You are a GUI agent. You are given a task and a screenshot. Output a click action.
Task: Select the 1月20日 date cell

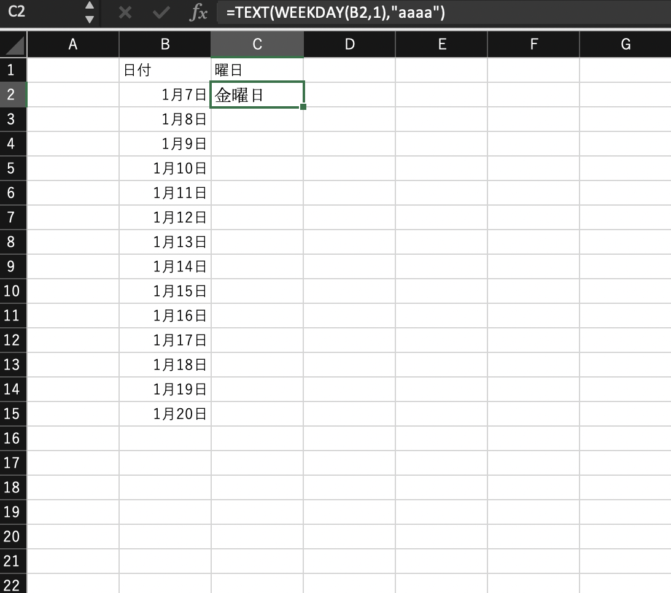pos(165,414)
